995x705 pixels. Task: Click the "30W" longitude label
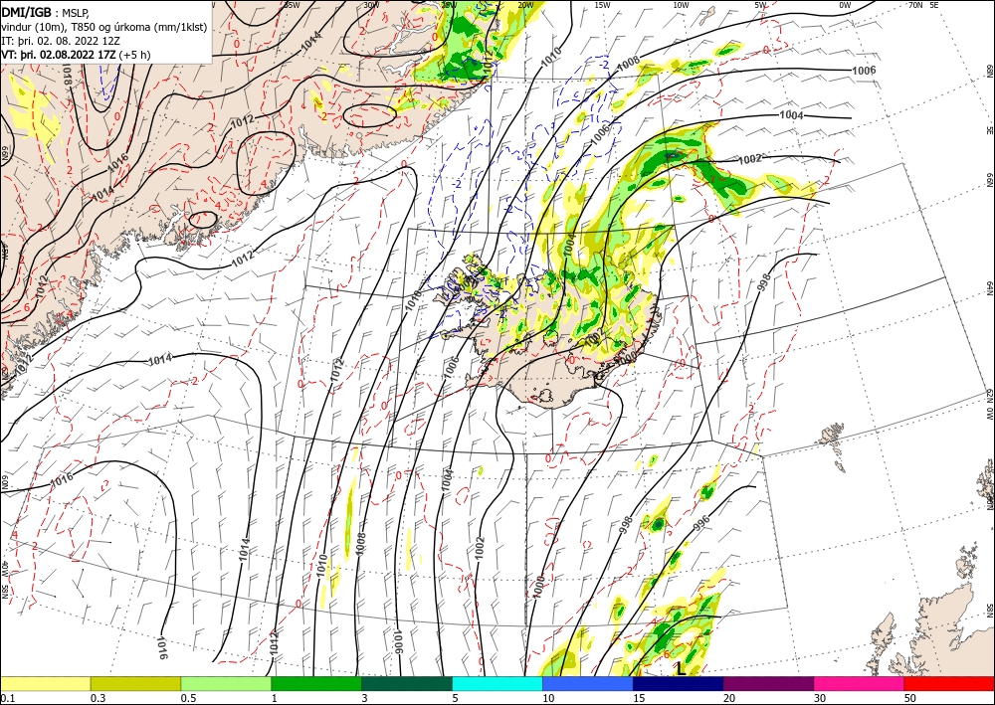click(372, 4)
